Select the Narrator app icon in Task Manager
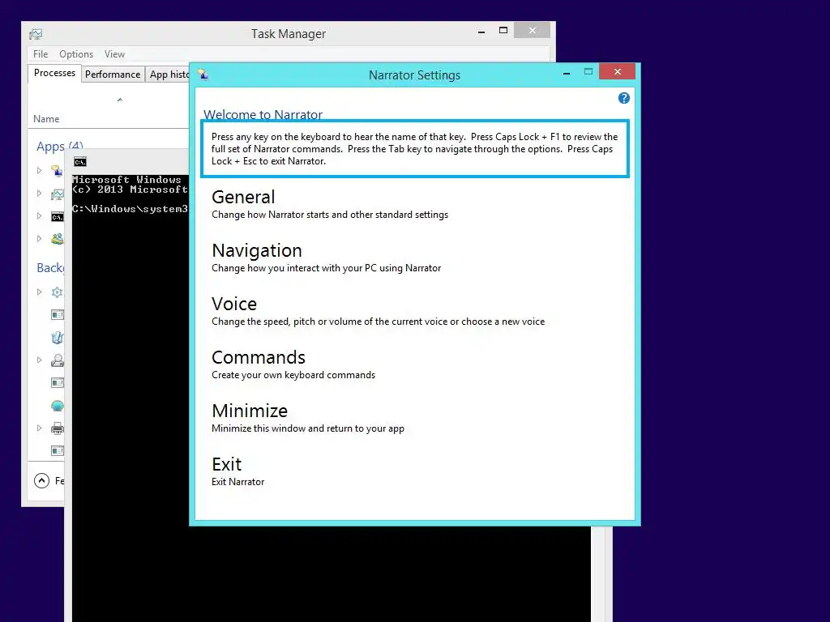This screenshot has width=830, height=622. 57,170
